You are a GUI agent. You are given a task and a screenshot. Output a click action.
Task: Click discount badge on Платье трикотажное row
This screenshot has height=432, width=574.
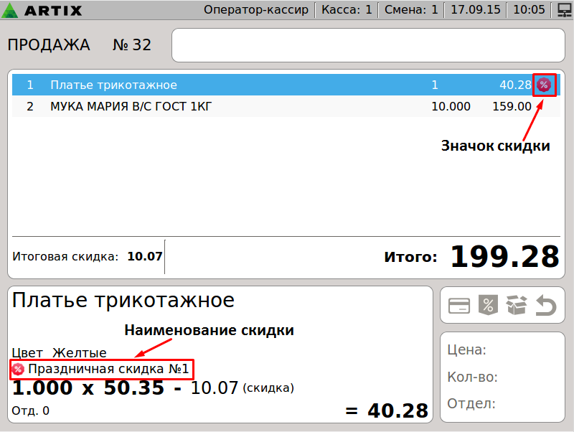(544, 85)
